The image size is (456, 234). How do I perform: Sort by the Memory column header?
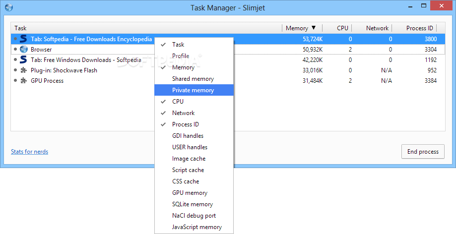[302, 28]
